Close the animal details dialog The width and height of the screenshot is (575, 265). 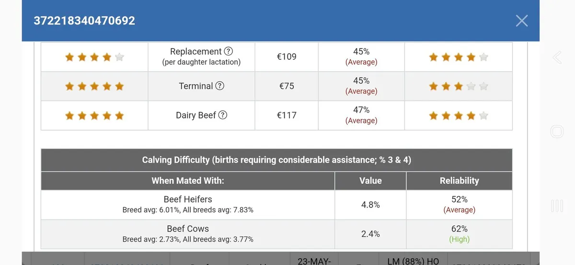coord(521,21)
